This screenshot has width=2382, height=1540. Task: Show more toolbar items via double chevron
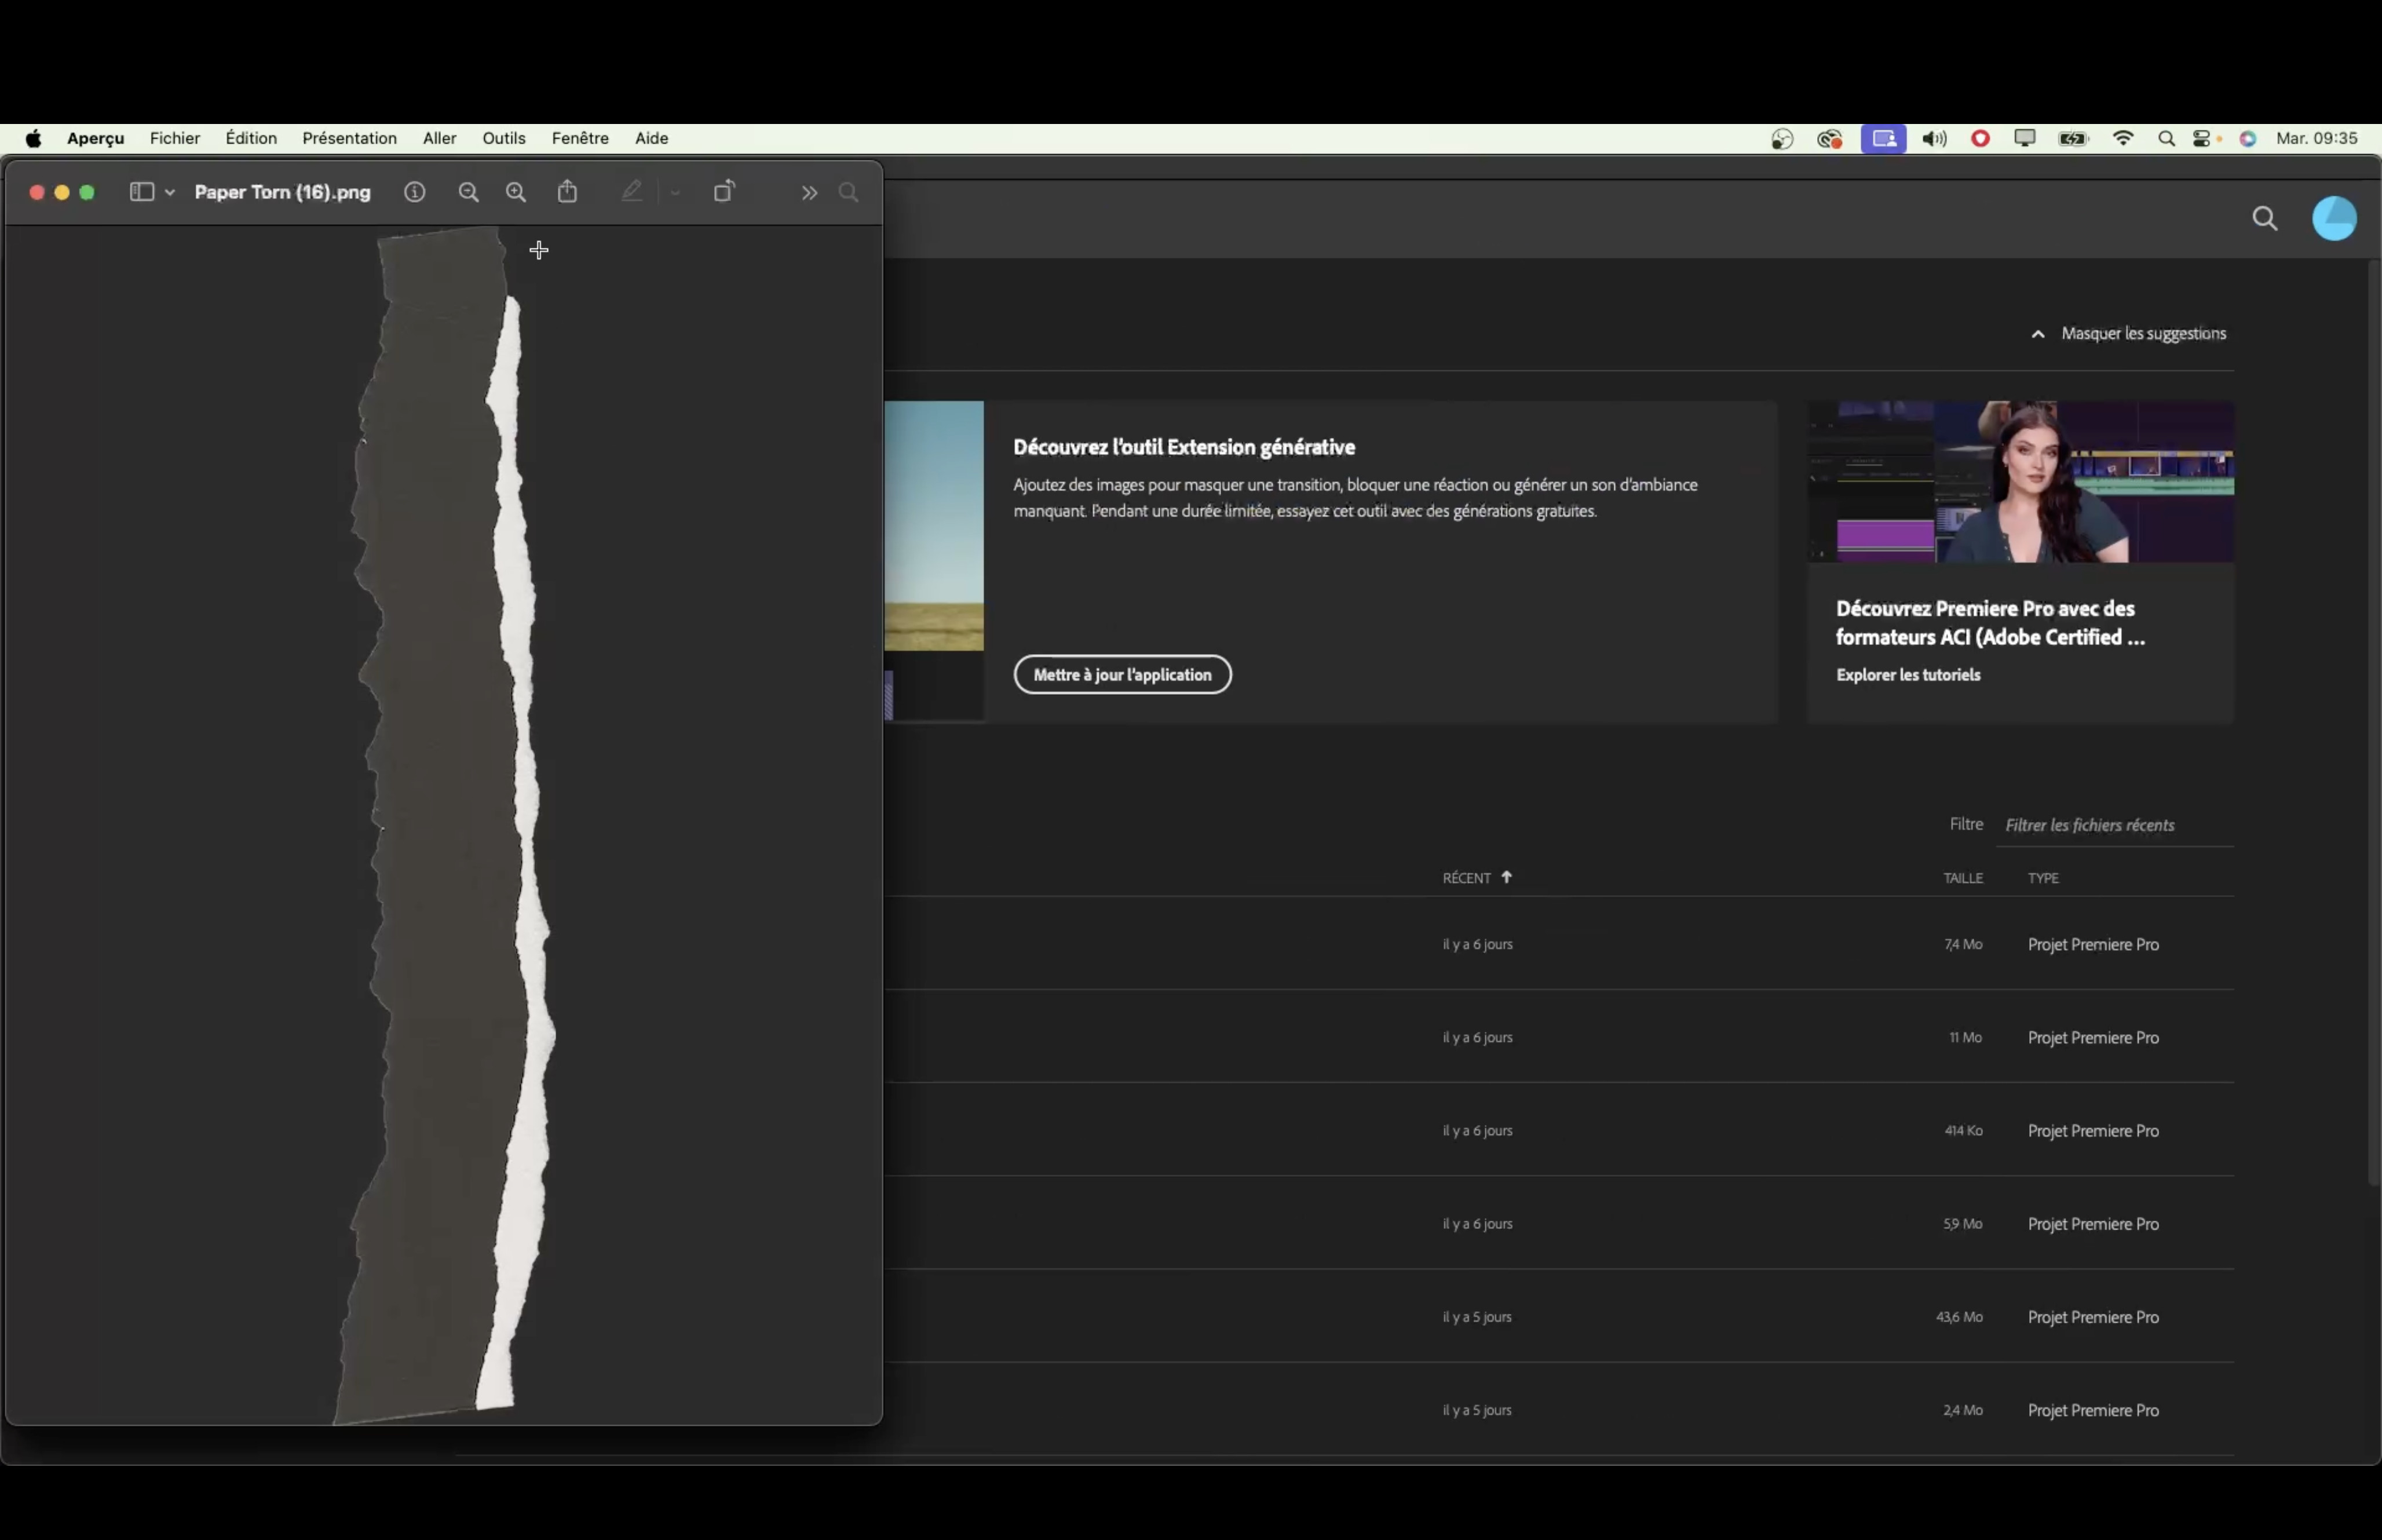809,192
